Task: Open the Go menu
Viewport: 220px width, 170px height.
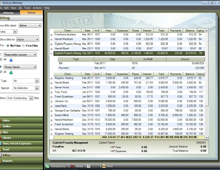Action: pos(20,8)
